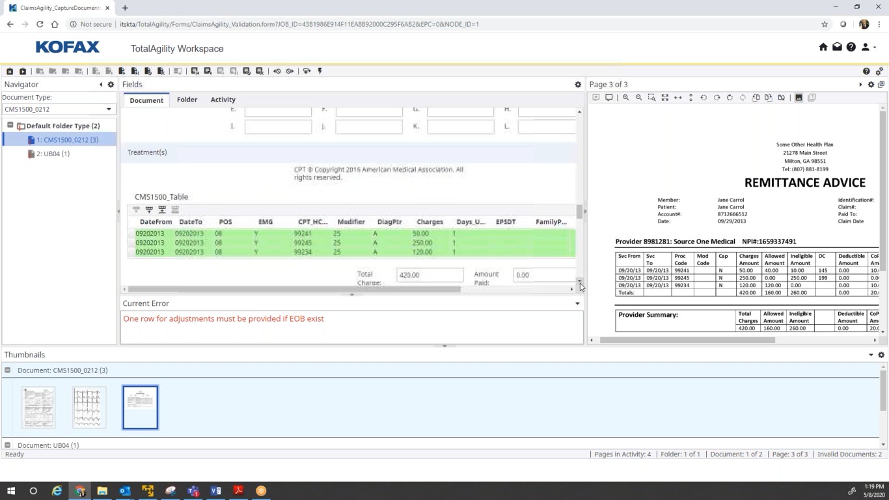This screenshot has height=500, width=889.
Task: Open the Document Type dropdown
Action: click(108, 109)
